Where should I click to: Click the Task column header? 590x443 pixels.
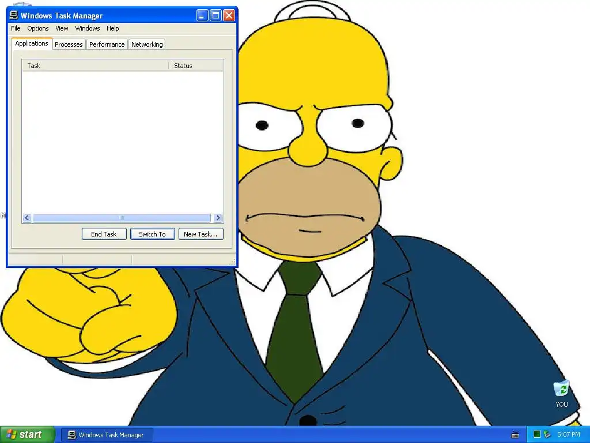pyautogui.click(x=95, y=66)
